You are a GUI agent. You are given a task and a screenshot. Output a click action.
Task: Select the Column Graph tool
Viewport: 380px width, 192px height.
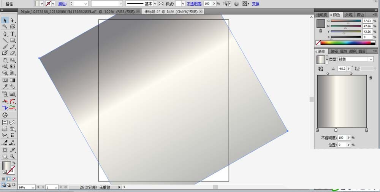pos(13,94)
